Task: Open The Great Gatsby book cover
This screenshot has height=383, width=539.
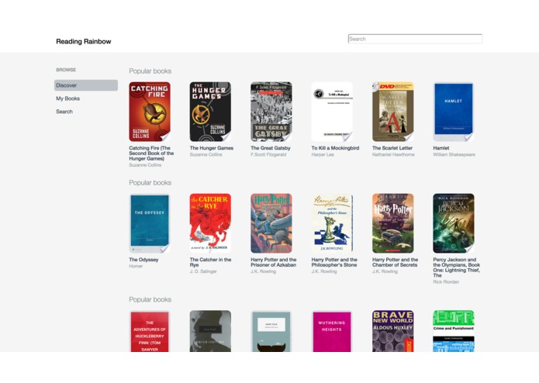Action: (x=271, y=112)
